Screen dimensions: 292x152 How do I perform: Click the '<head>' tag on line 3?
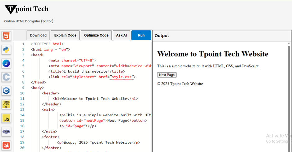click(x=37, y=55)
